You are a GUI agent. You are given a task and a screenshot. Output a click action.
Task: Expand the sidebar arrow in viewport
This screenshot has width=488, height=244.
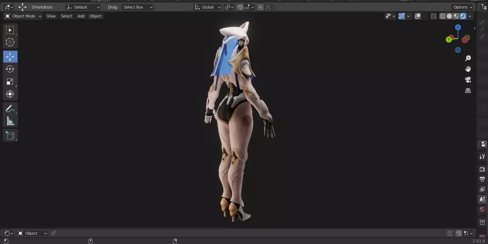click(474, 28)
